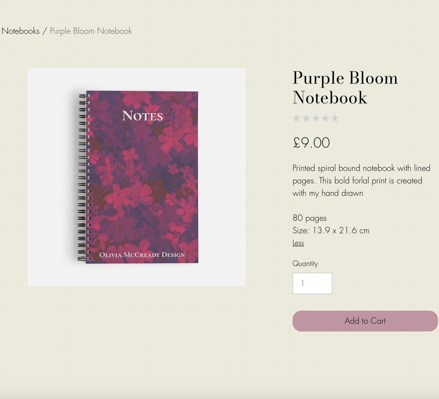Hide the size details using the Less link

point(298,243)
